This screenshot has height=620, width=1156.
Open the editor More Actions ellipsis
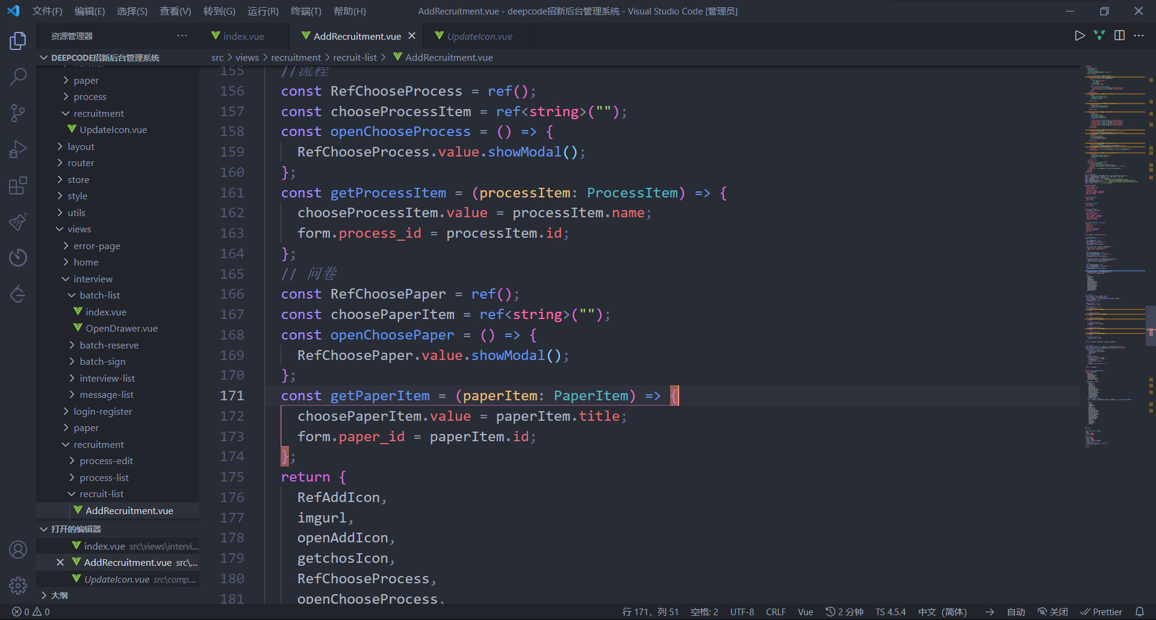1139,36
